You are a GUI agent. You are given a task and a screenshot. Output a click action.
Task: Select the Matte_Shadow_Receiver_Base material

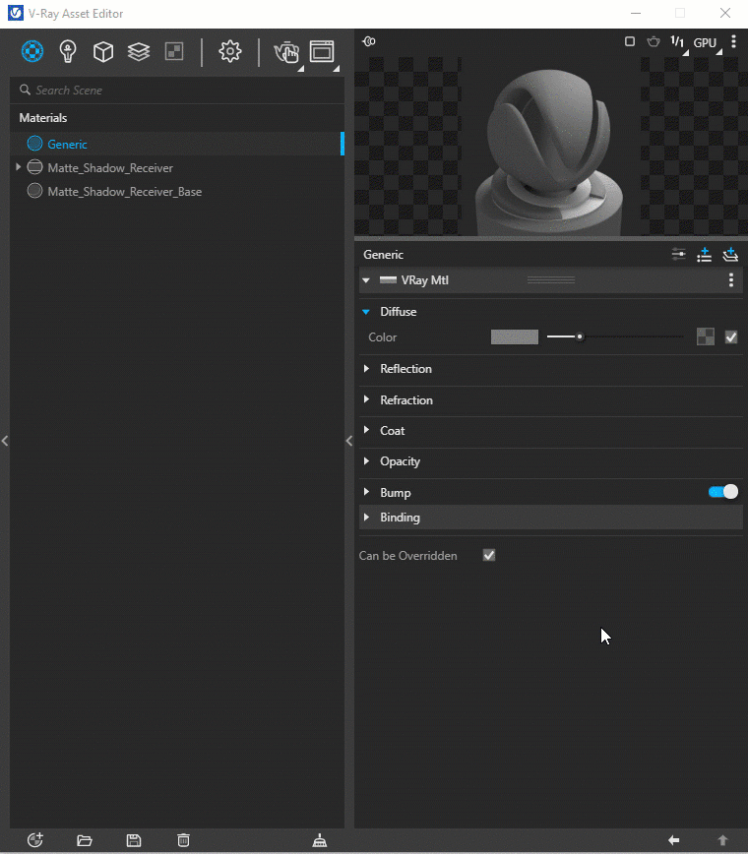pos(177,192)
